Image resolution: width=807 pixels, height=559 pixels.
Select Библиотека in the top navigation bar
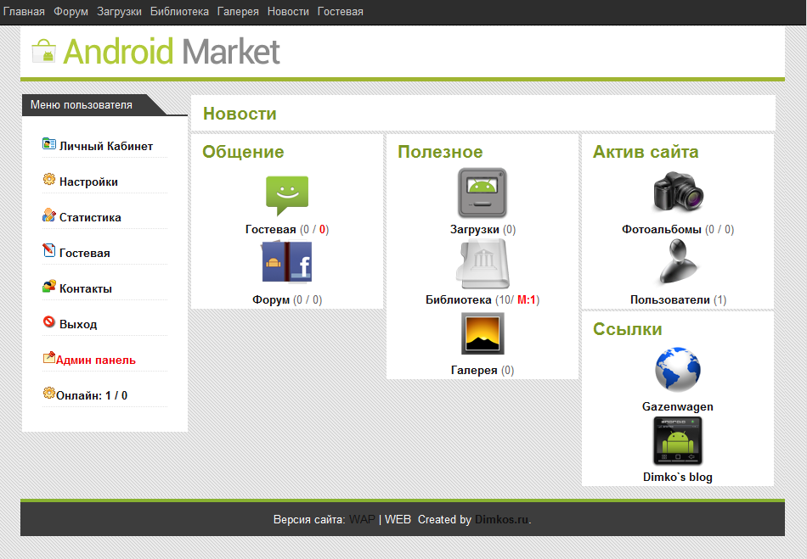pos(179,11)
